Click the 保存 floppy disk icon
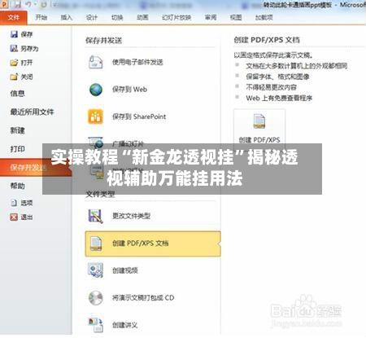Viewport: 366px width, 338px height. pyautogui.click(x=14, y=34)
